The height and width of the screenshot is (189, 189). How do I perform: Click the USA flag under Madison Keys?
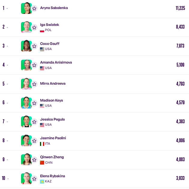click(x=42, y=106)
